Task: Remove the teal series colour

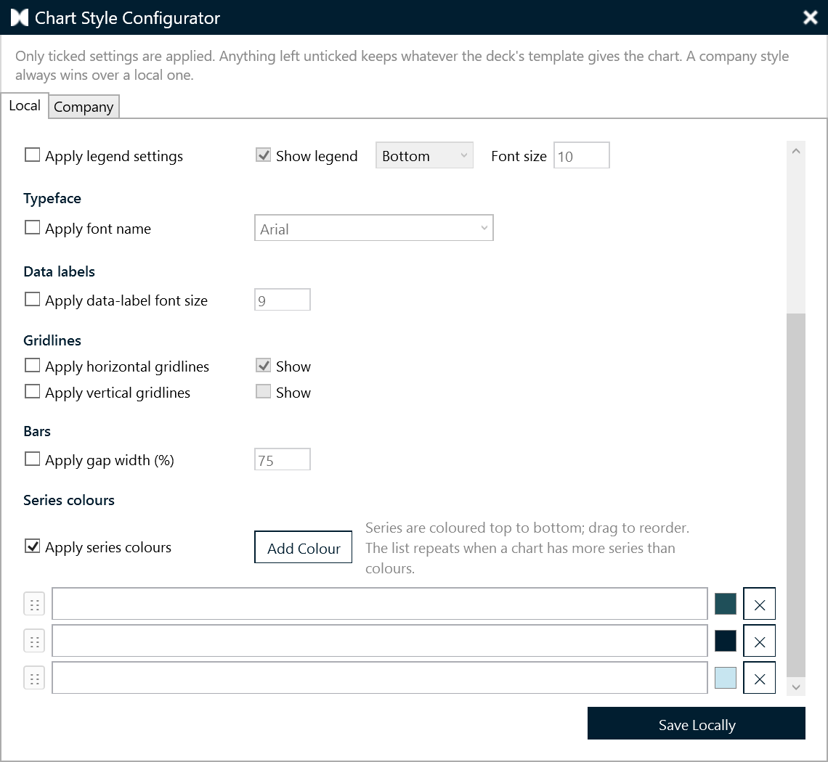Action: [x=759, y=604]
